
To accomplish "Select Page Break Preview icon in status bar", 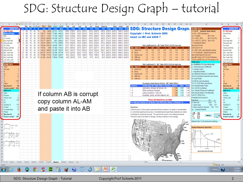I will [219, 165].
